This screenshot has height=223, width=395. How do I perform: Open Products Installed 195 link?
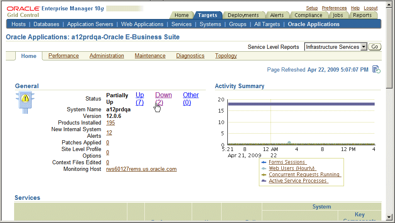coord(110,122)
